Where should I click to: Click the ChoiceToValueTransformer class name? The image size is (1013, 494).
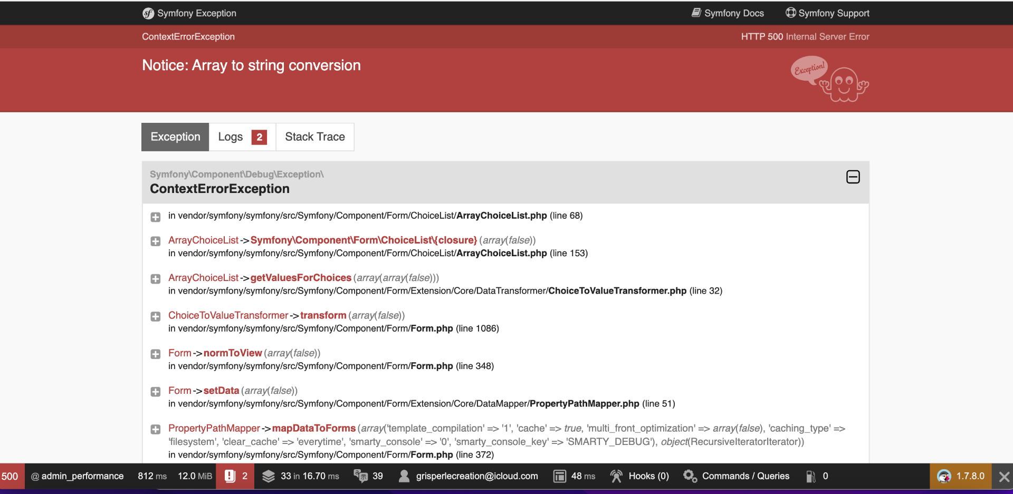[228, 315]
